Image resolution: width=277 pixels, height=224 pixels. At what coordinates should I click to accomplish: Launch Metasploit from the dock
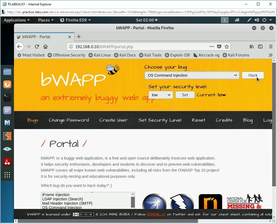tap(7, 123)
